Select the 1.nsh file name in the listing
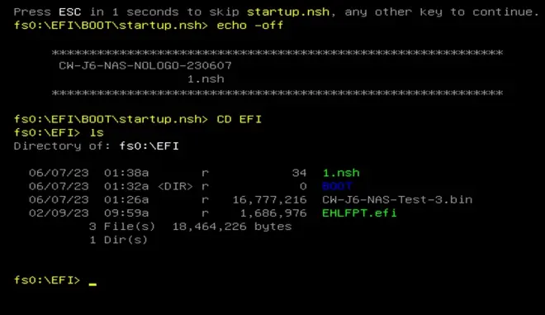This screenshot has height=315, width=545. pos(341,173)
